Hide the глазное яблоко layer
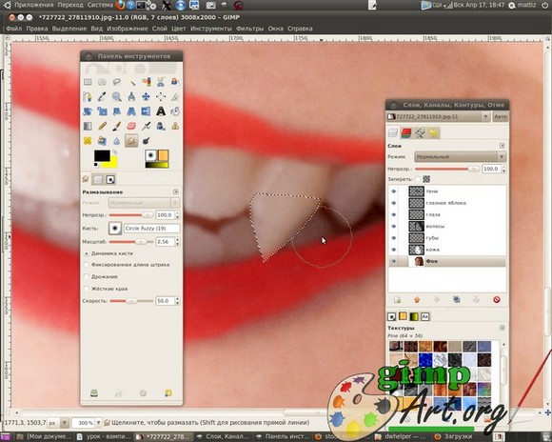552x442 pixels. coord(394,203)
